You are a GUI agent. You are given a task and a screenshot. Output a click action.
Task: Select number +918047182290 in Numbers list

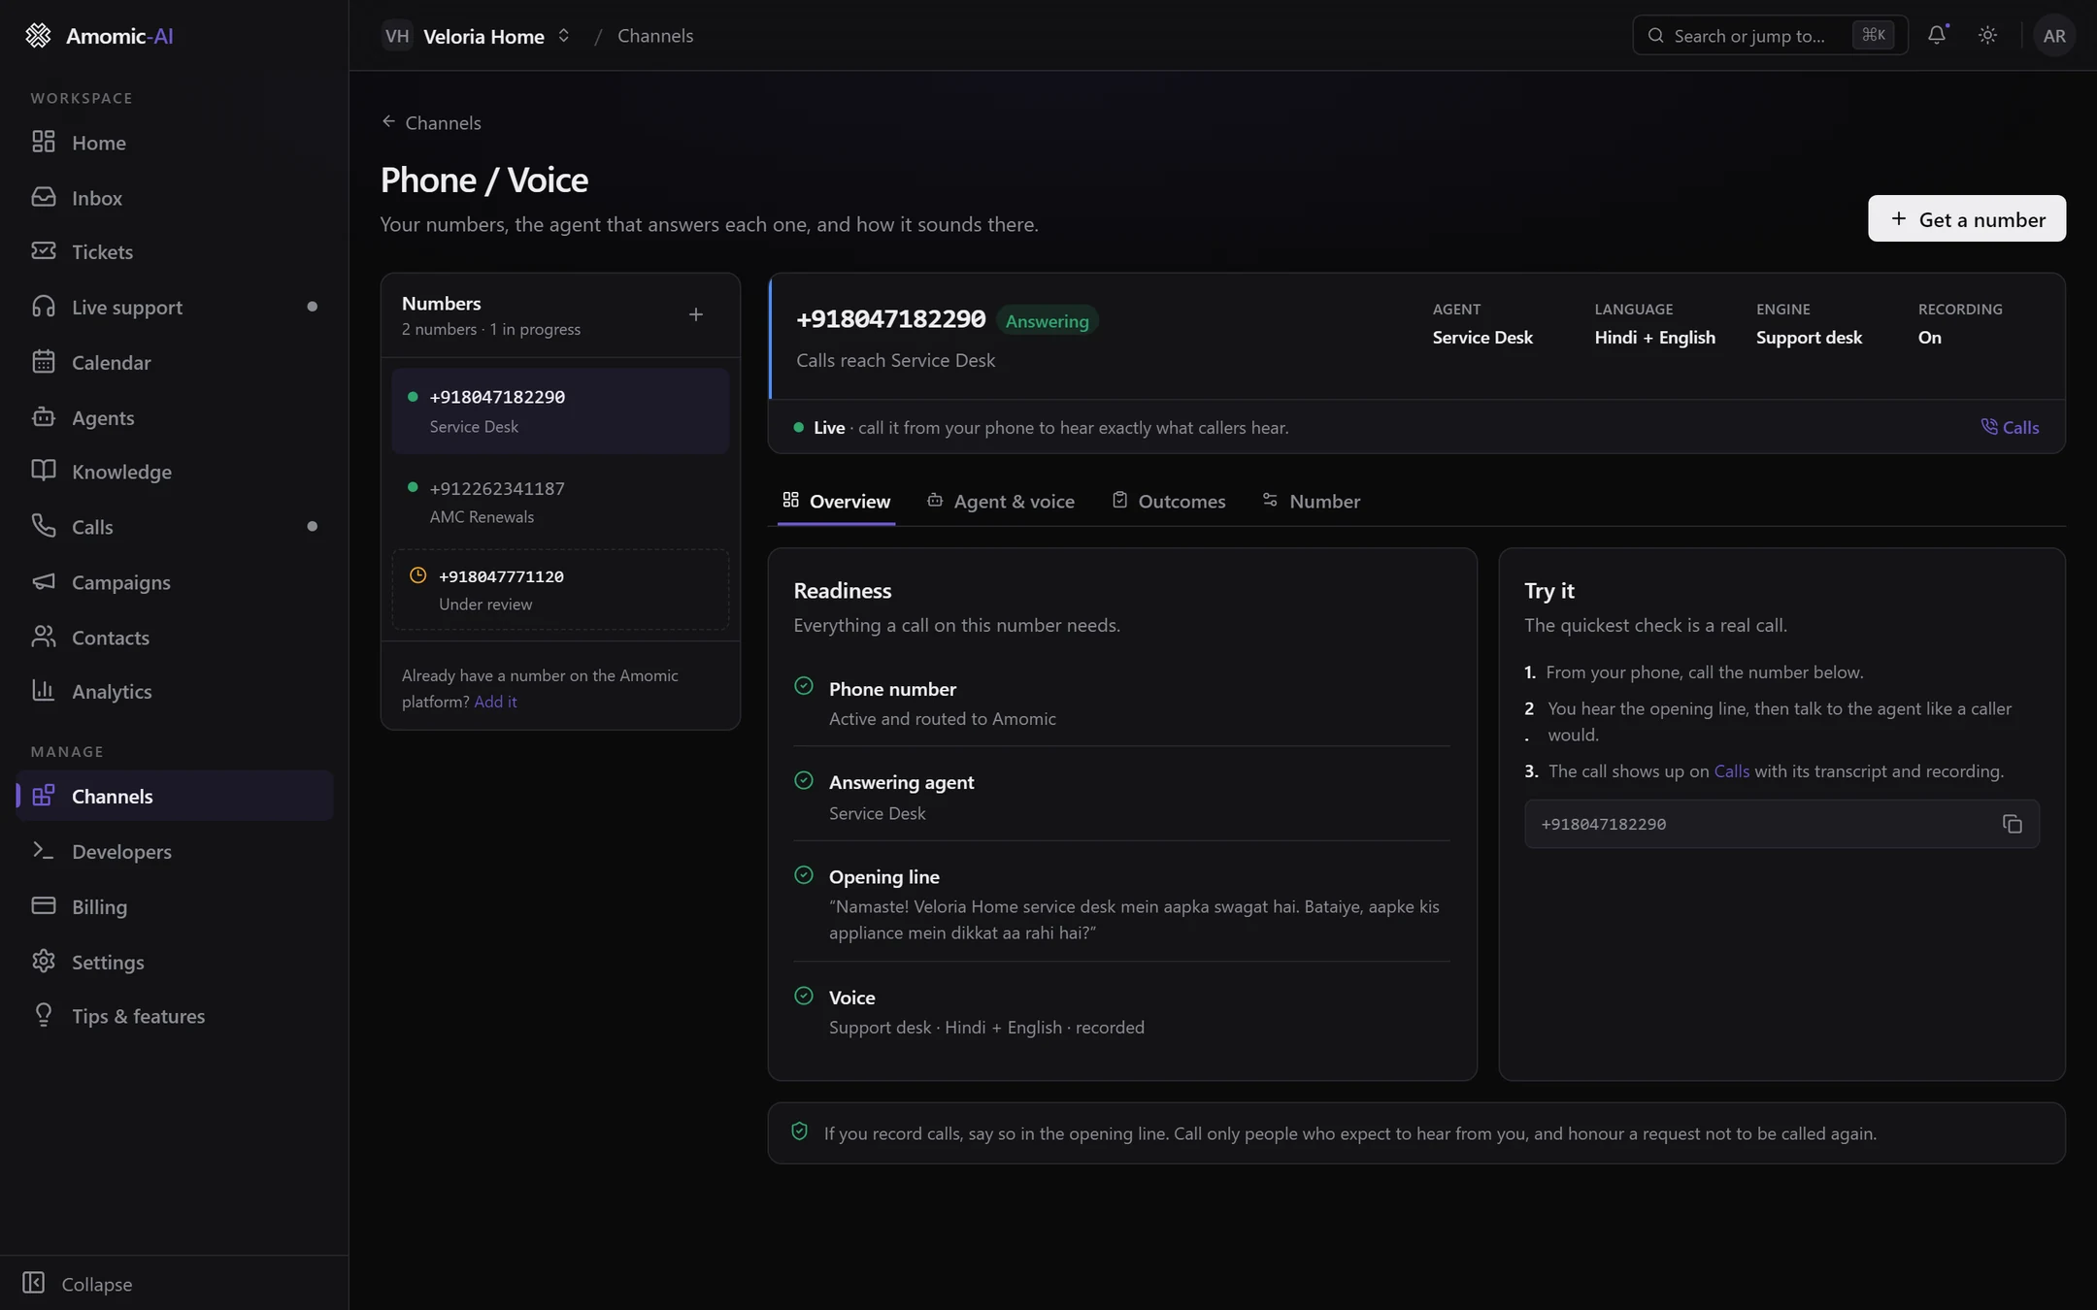(x=560, y=410)
